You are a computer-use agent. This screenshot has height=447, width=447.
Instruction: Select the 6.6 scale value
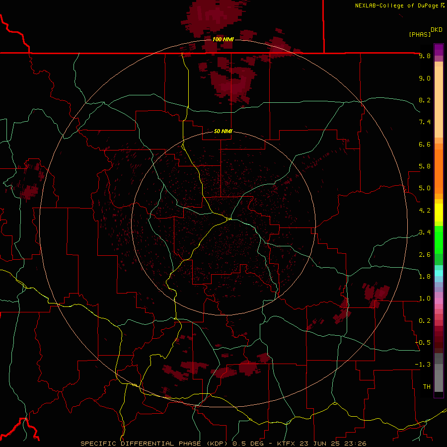[425, 144]
